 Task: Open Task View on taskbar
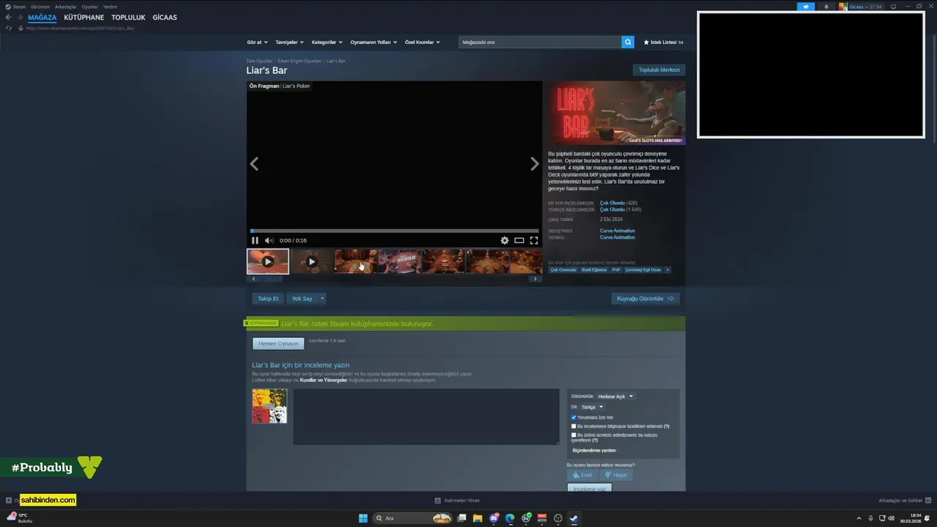pos(462,518)
